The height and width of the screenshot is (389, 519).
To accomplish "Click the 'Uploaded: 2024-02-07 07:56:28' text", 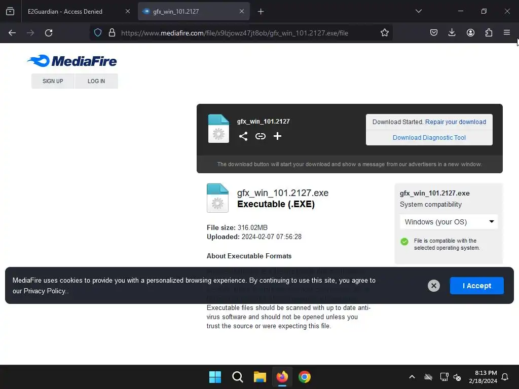I will 254,237.
